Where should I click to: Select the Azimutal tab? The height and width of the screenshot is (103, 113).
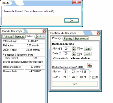point(8,36)
